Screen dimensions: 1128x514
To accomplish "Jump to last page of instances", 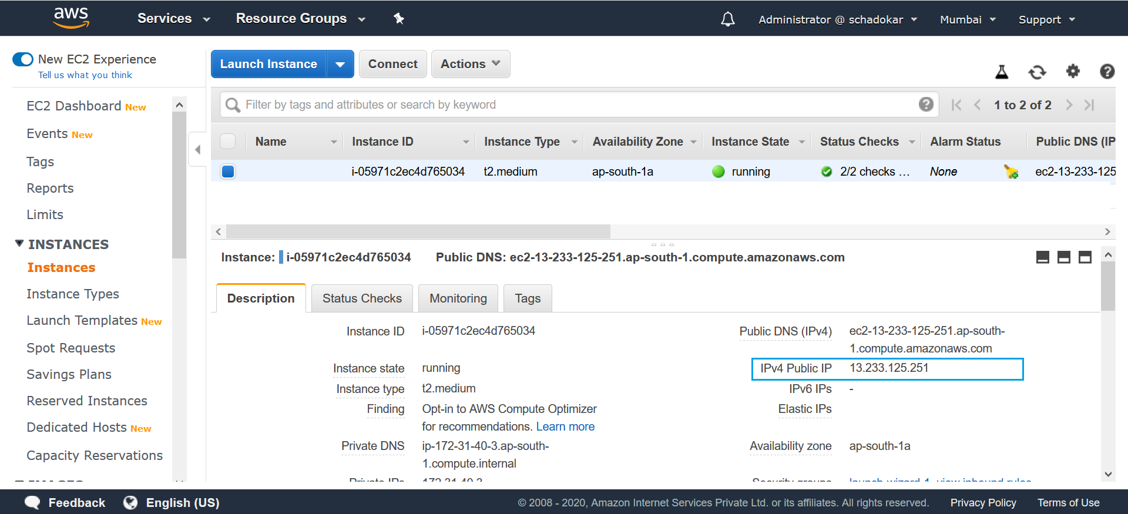I will pyautogui.click(x=1089, y=105).
